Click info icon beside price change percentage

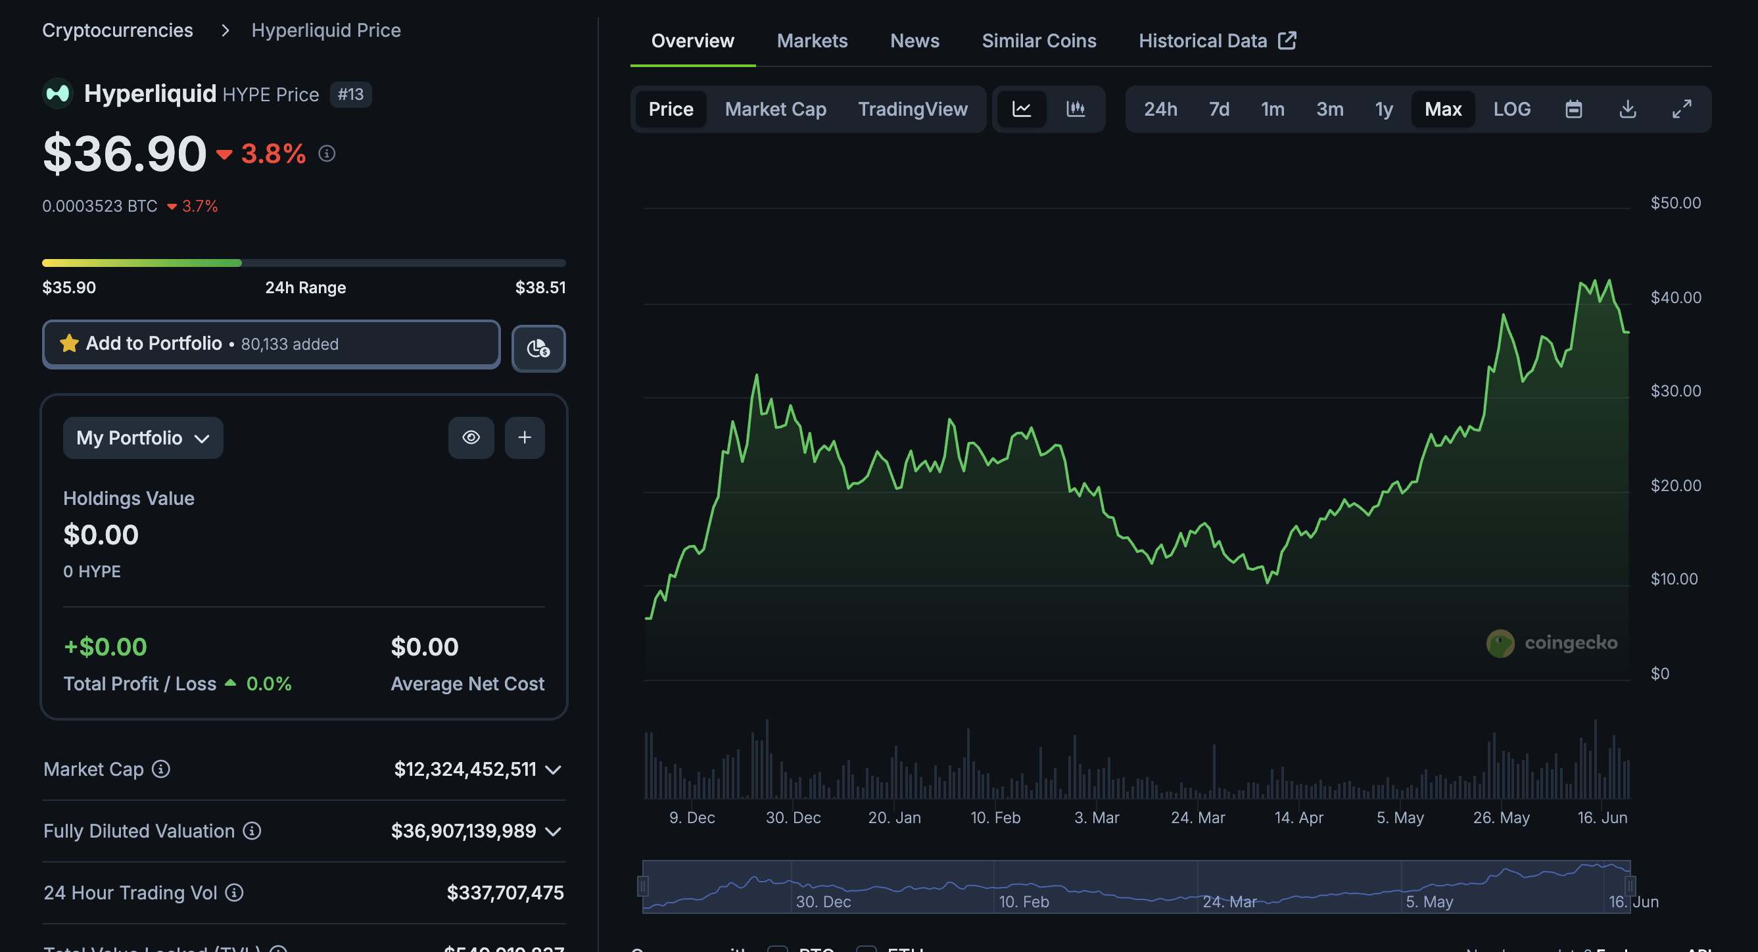pyautogui.click(x=327, y=154)
